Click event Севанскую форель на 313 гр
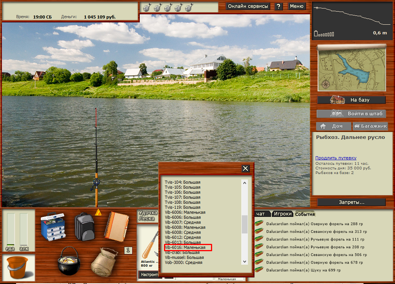Screen dimensions: 395x284 [x=316, y=232]
